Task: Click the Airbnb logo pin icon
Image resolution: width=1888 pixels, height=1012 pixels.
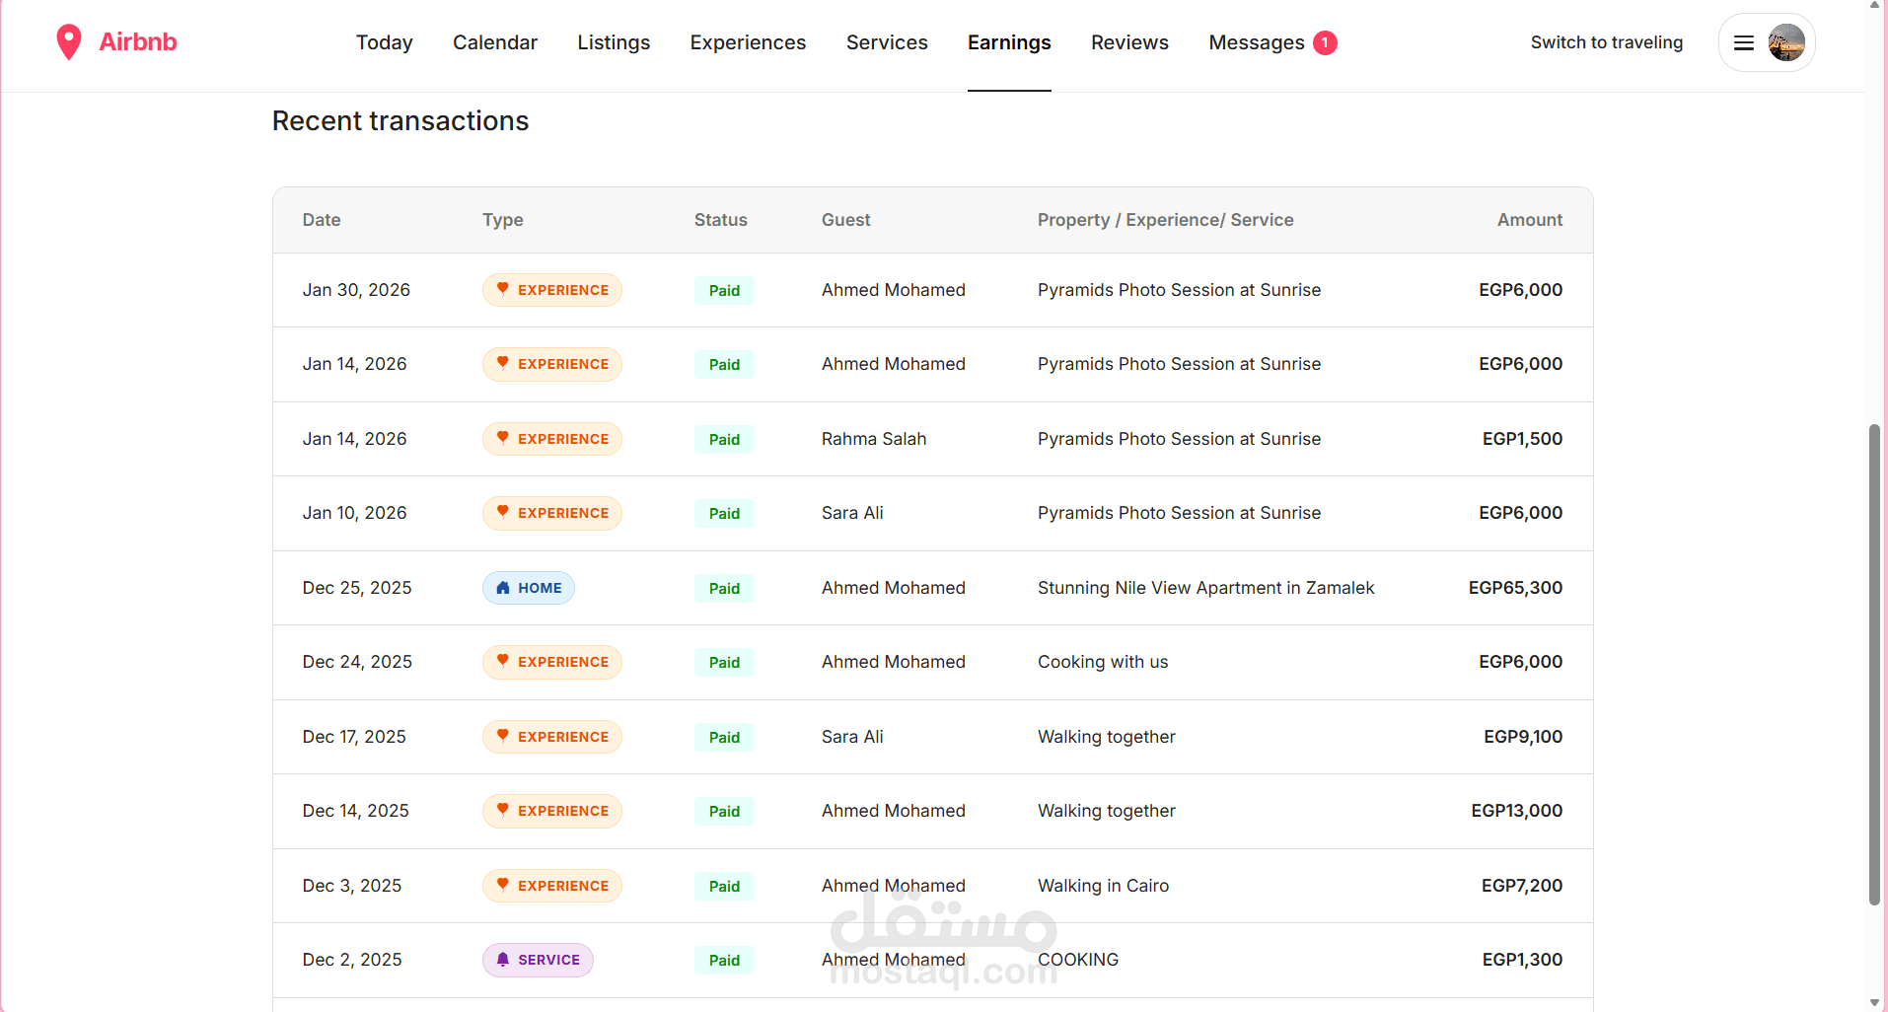Action: [x=68, y=42]
